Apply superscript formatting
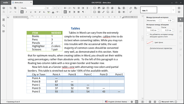184x104 pixels. pos(40,12)
